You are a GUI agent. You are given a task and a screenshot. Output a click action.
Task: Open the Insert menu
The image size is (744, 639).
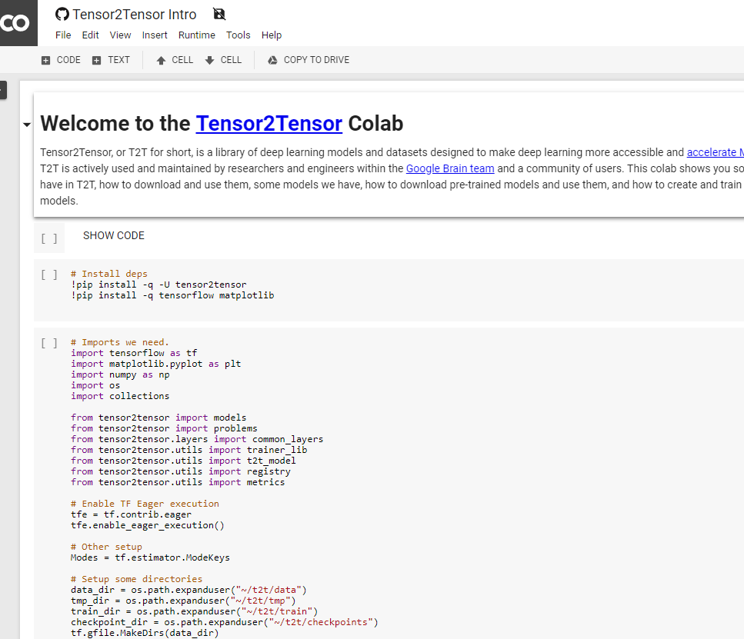pyautogui.click(x=155, y=35)
